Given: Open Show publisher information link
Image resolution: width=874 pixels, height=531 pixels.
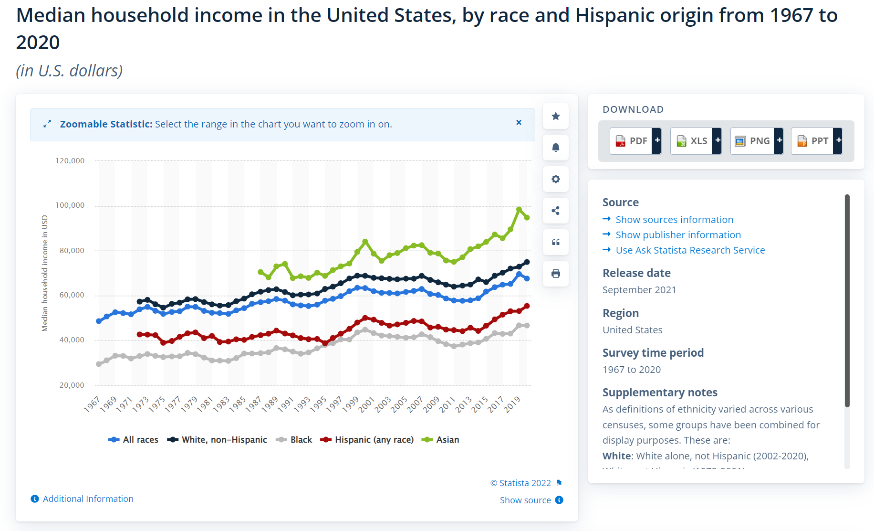Looking at the screenshot, I should coord(678,235).
